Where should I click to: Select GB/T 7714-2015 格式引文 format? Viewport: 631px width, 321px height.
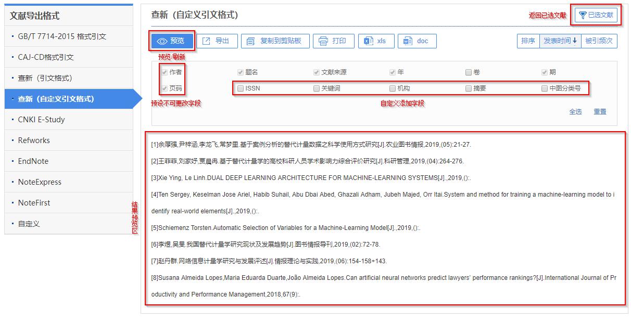pos(62,36)
